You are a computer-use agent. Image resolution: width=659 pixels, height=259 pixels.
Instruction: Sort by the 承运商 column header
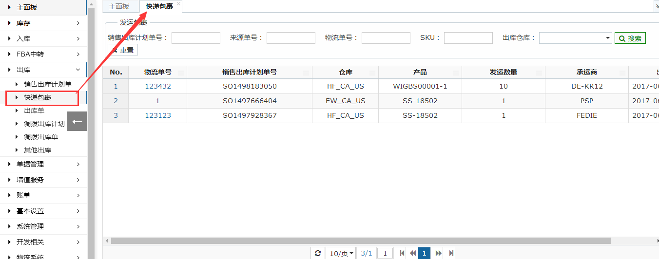pyautogui.click(x=586, y=72)
